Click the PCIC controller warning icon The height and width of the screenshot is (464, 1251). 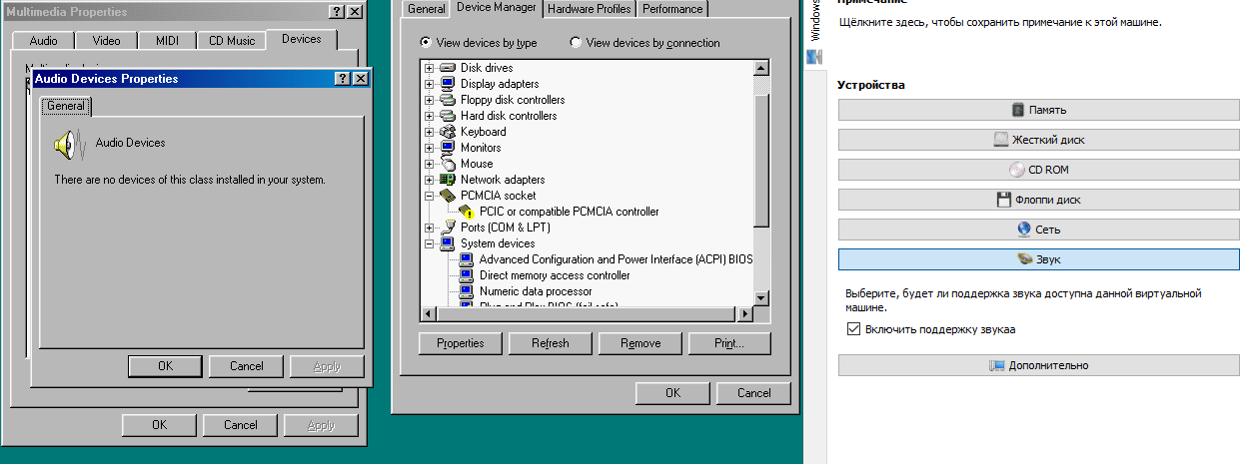(x=467, y=212)
